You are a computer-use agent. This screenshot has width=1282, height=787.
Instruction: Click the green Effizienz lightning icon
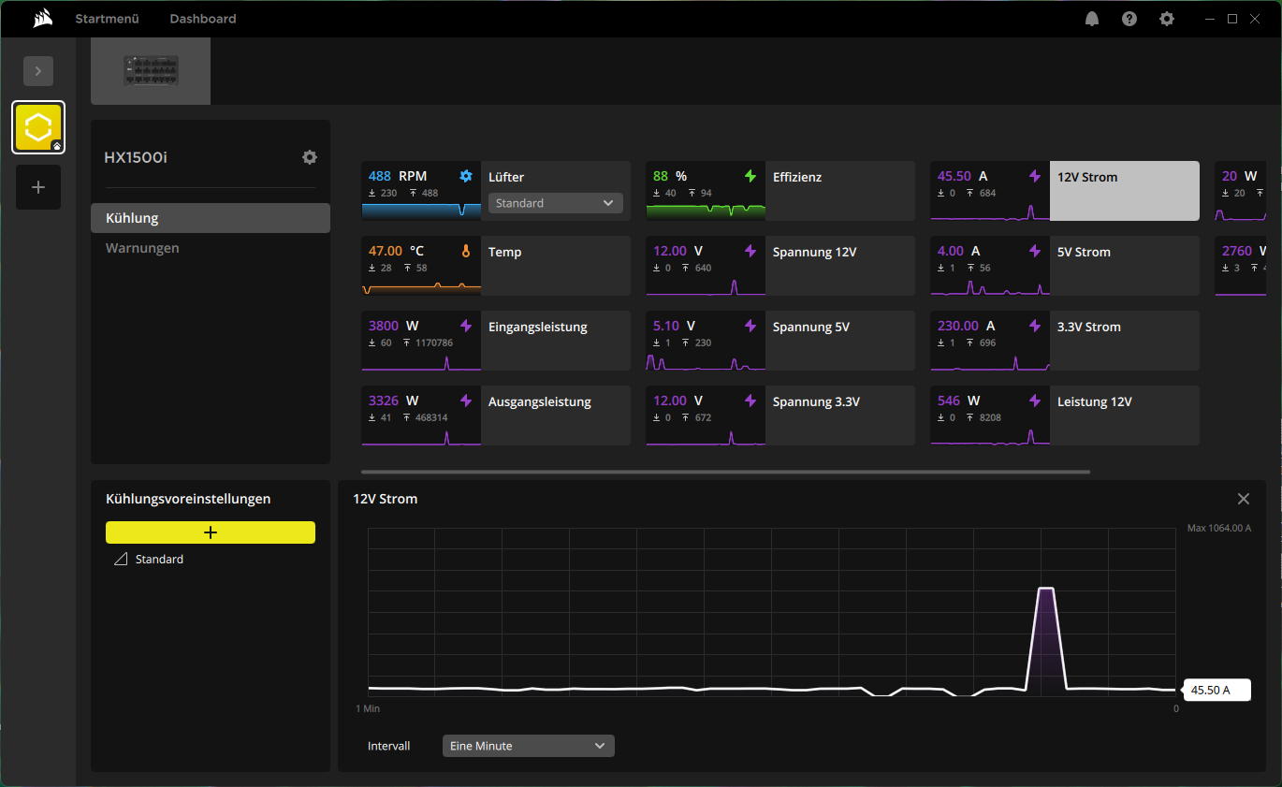click(x=750, y=176)
